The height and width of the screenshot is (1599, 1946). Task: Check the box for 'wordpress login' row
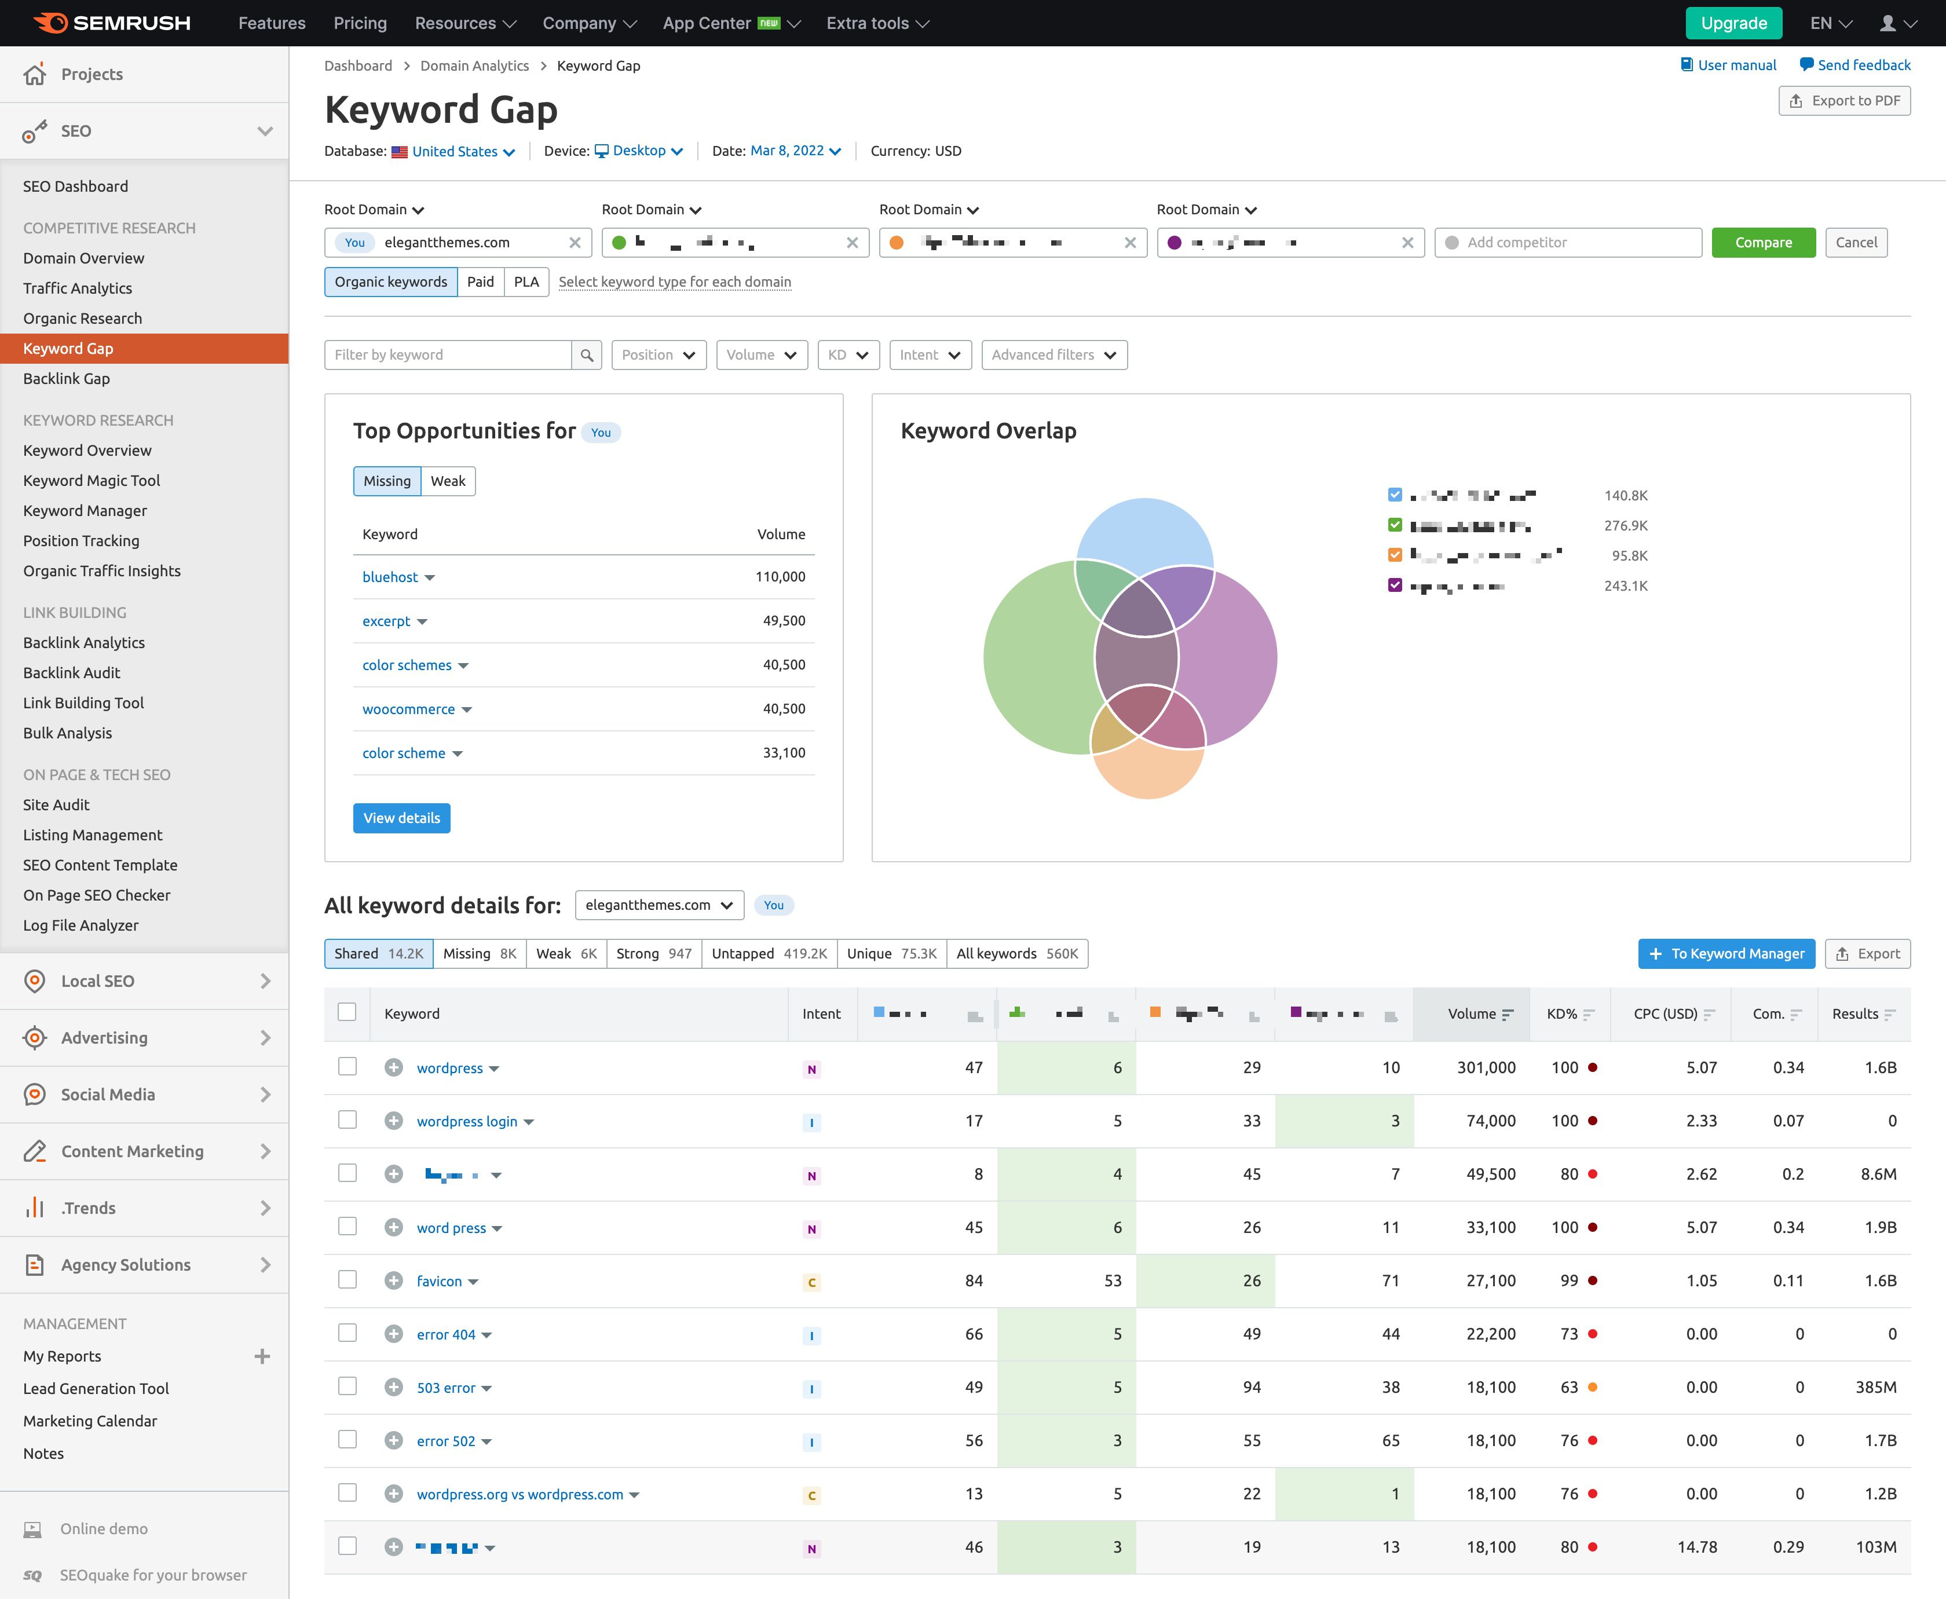[347, 1120]
